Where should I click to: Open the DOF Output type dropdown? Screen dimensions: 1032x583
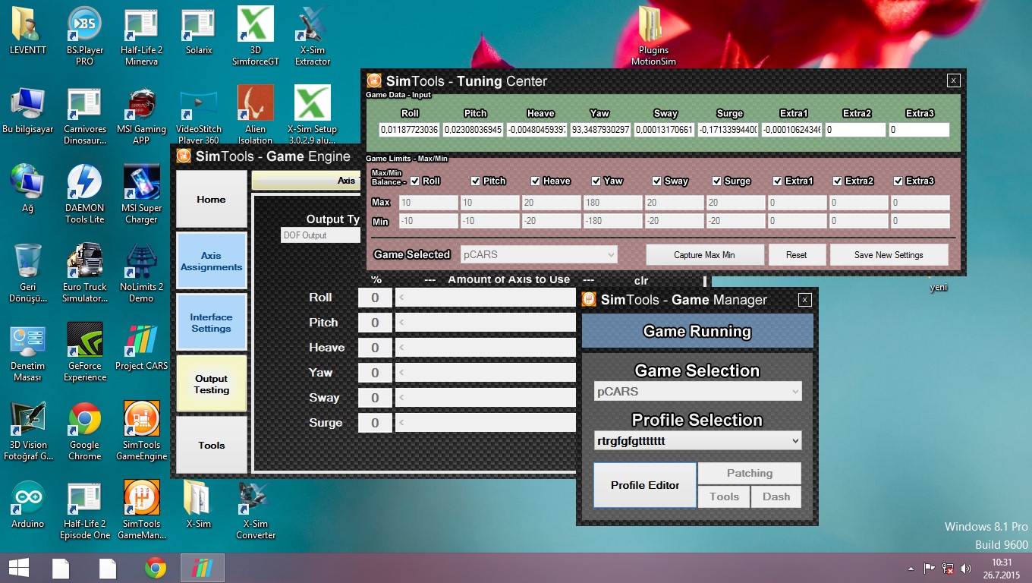[x=320, y=235]
